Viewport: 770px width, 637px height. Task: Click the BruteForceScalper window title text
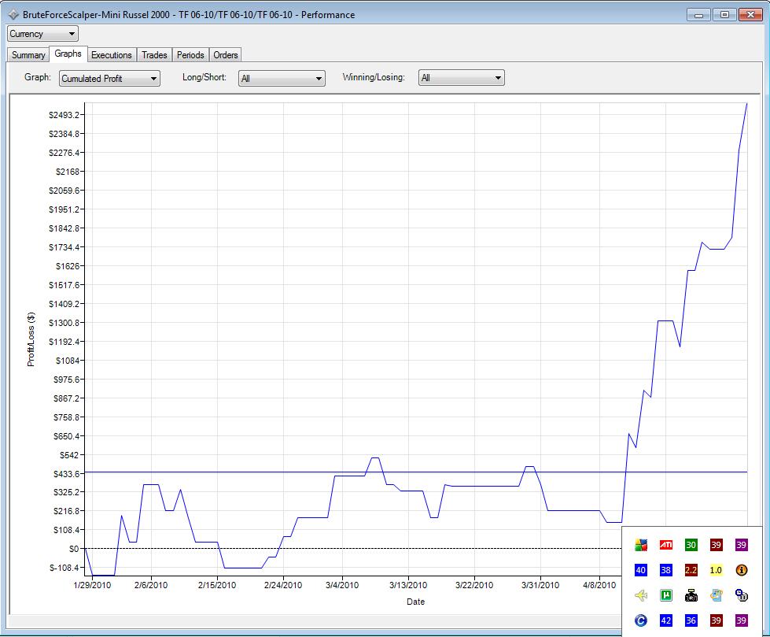coord(189,15)
